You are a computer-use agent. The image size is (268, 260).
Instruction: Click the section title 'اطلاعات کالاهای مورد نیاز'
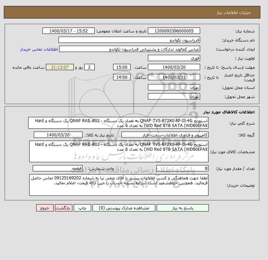(229, 112)
